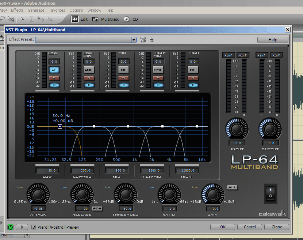Click the green effect power button

(x=10, y=227)
